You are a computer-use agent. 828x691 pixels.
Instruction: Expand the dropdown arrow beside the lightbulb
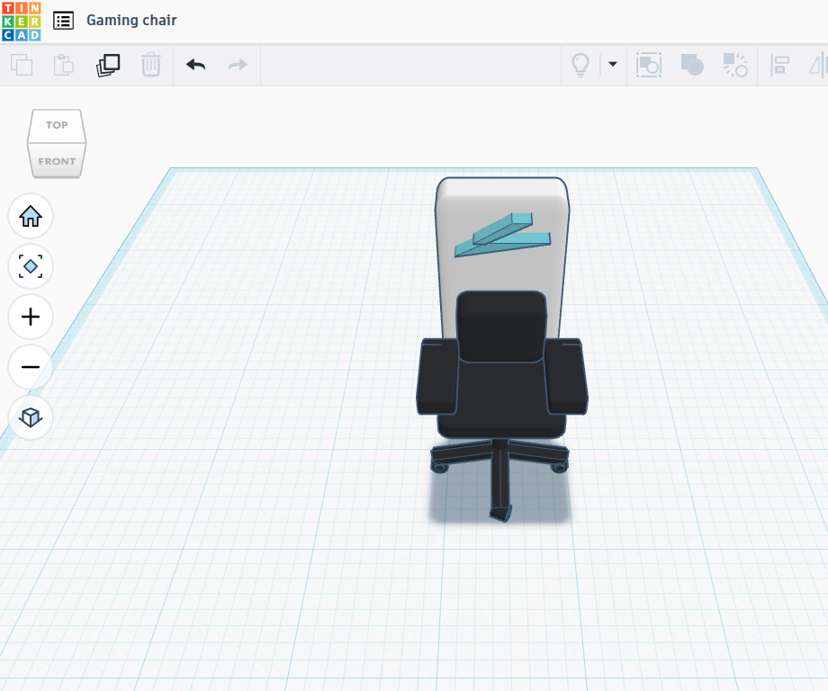pos(613,64)
